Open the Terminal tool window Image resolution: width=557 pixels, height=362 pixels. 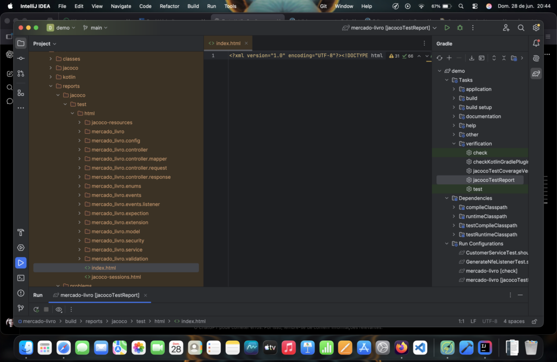click(21, 278)
